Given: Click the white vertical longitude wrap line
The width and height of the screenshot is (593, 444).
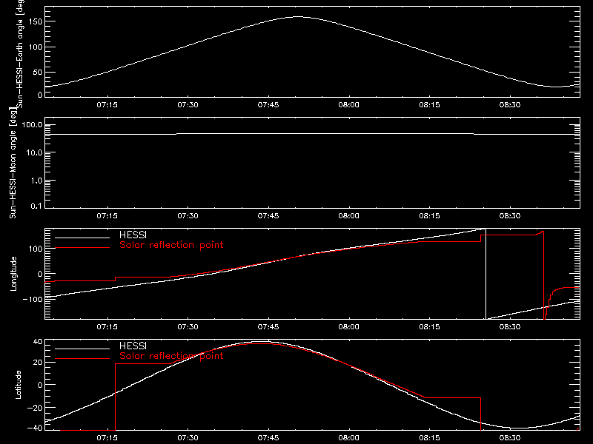Looking at the screenshot, I should [x=486, y=274].
